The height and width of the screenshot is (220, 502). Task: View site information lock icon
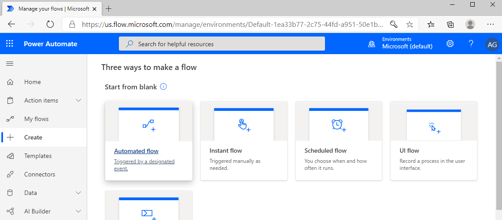pyautogui.click(x=72, y=24)
